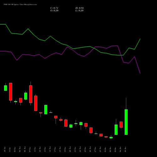The width and height of the screenshot is (157, 157).
Task: Select the red candlestick for 04 Dec
Action: click(x=121, y=125)
